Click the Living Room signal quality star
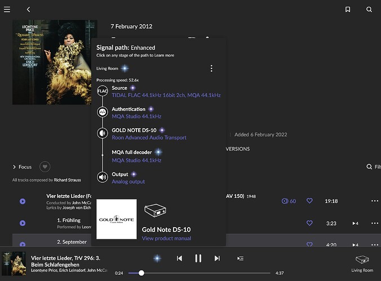Screen dimensions: 381x281 (125, 69)
